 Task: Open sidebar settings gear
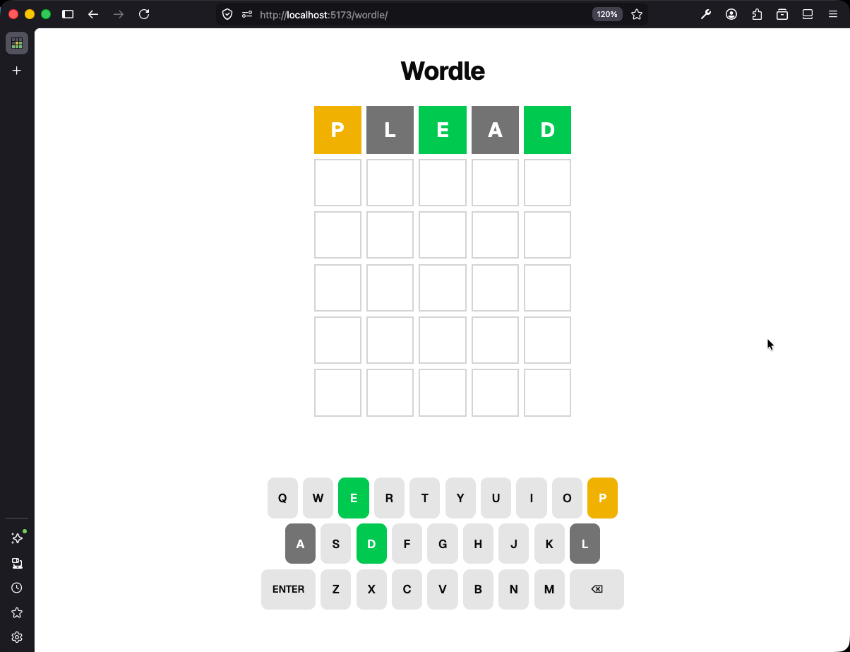coord(17,637)
